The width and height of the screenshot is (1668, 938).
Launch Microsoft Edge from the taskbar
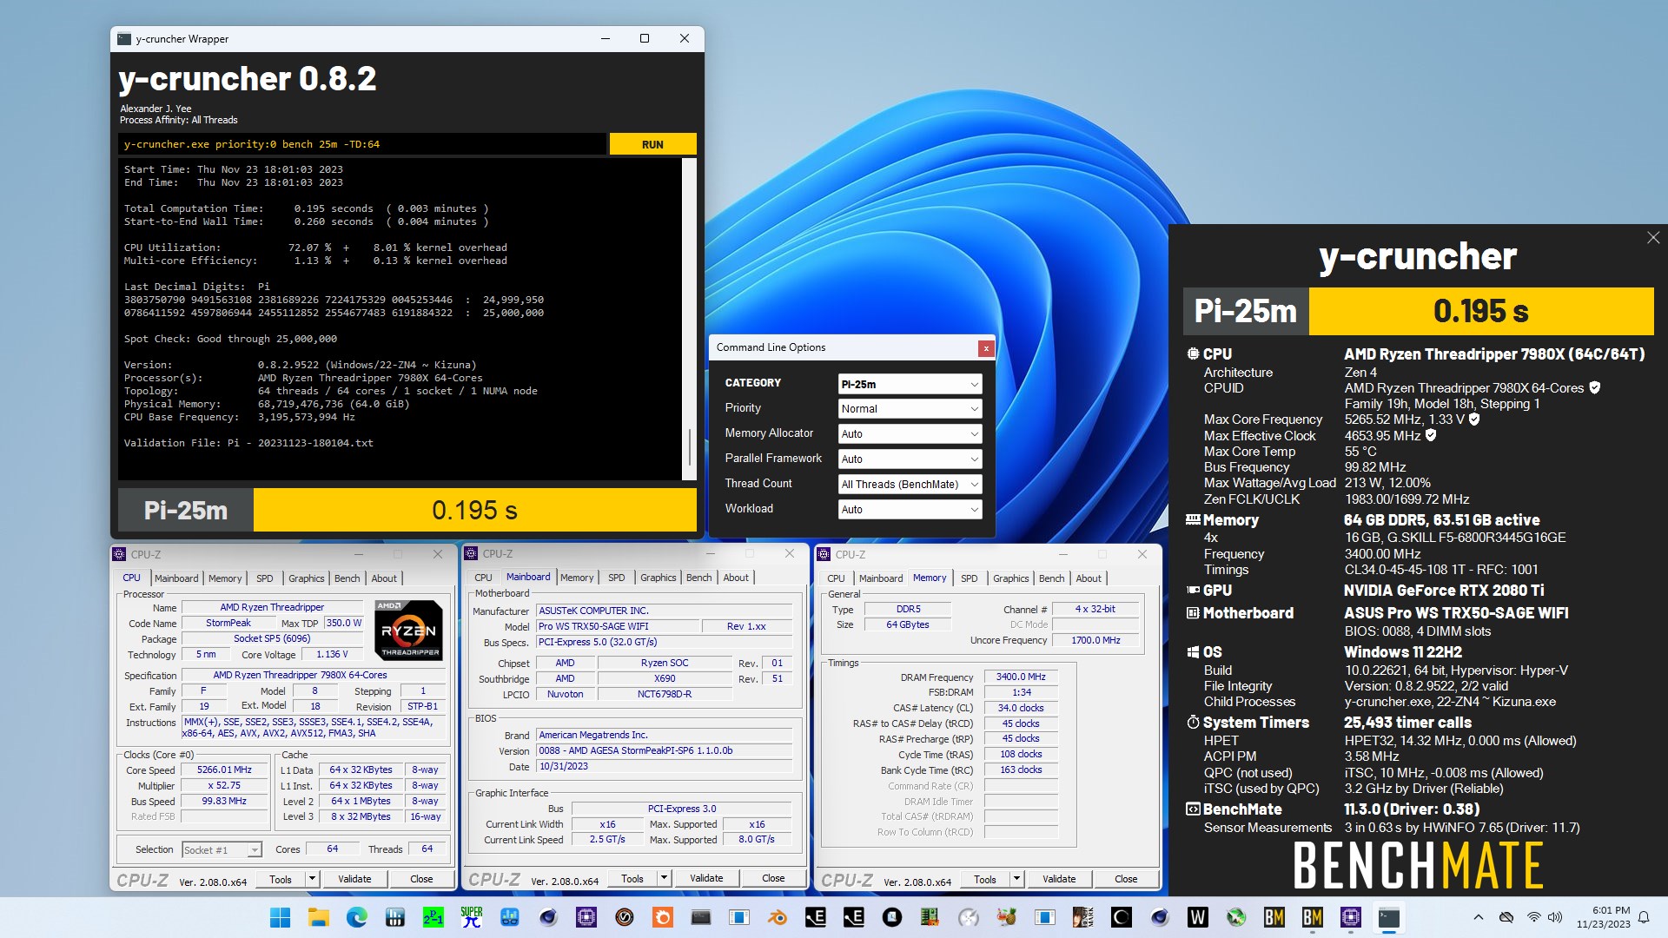356,917
